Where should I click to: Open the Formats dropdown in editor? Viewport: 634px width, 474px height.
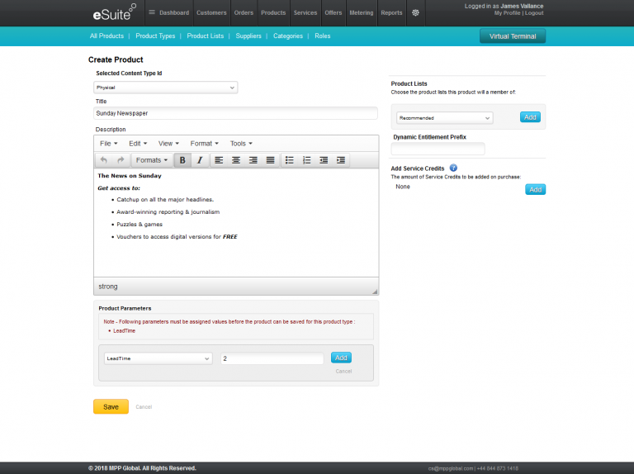point(151,160)
